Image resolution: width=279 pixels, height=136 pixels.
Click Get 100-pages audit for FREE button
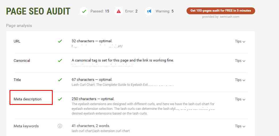pos(221,11)
